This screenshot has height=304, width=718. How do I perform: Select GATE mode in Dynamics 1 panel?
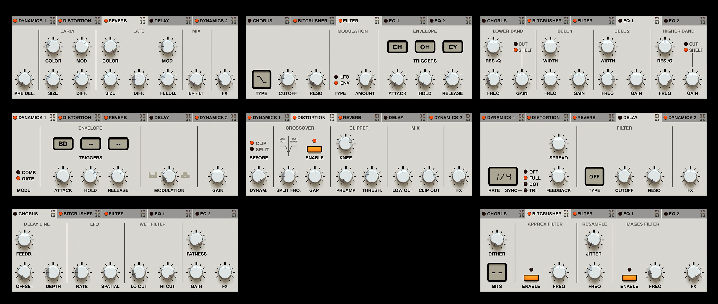tap(25, 178)
